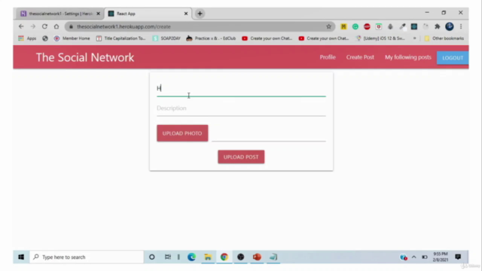The height and width of the screenshot is (271, 482).
Task: Open the notification center icon
Action: point(458,257)
